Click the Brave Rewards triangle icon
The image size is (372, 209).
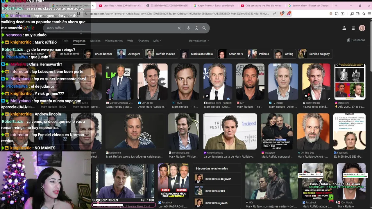[289, 14]
